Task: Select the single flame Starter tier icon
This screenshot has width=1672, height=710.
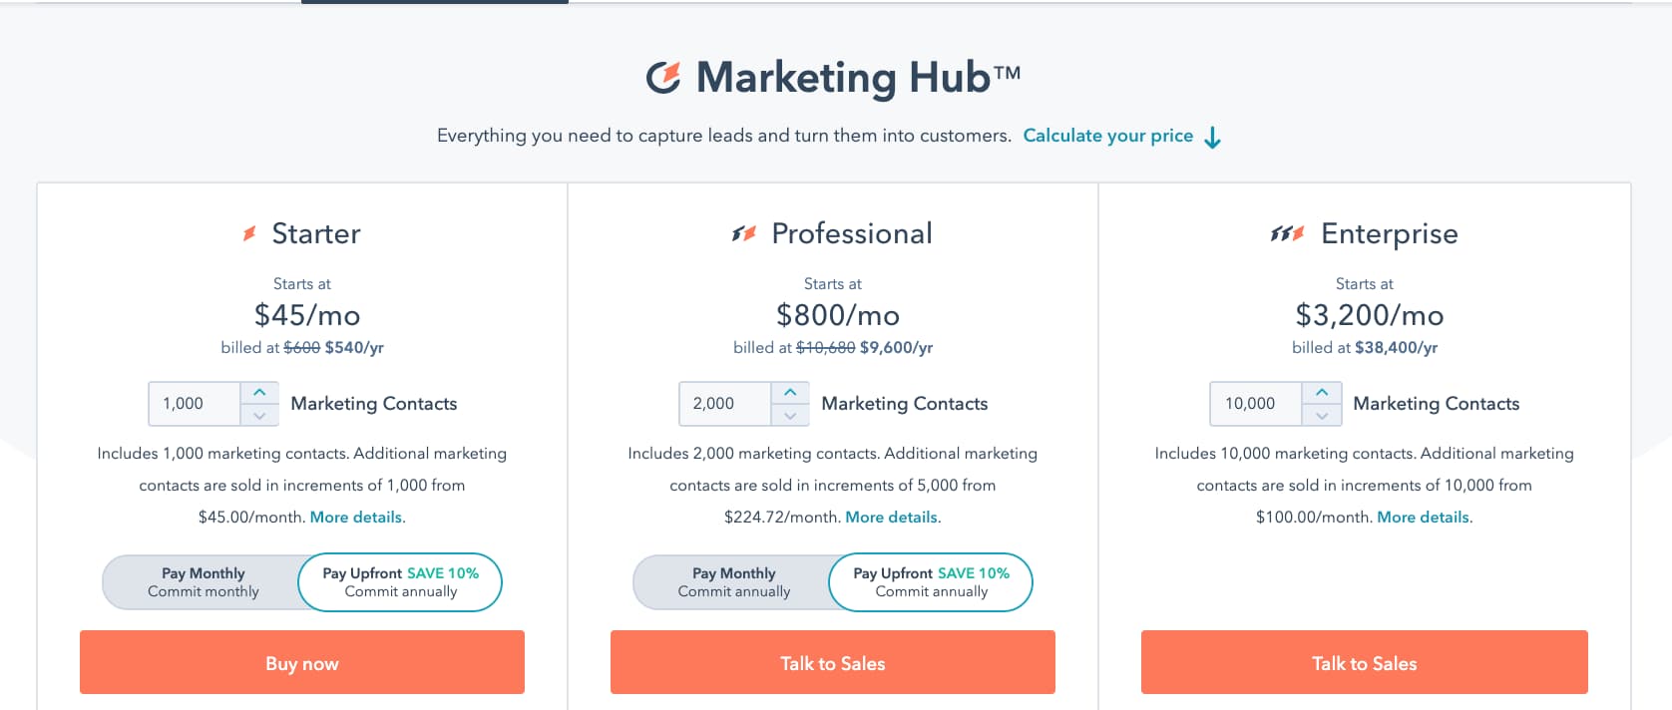Action: [x=247, y=233]
